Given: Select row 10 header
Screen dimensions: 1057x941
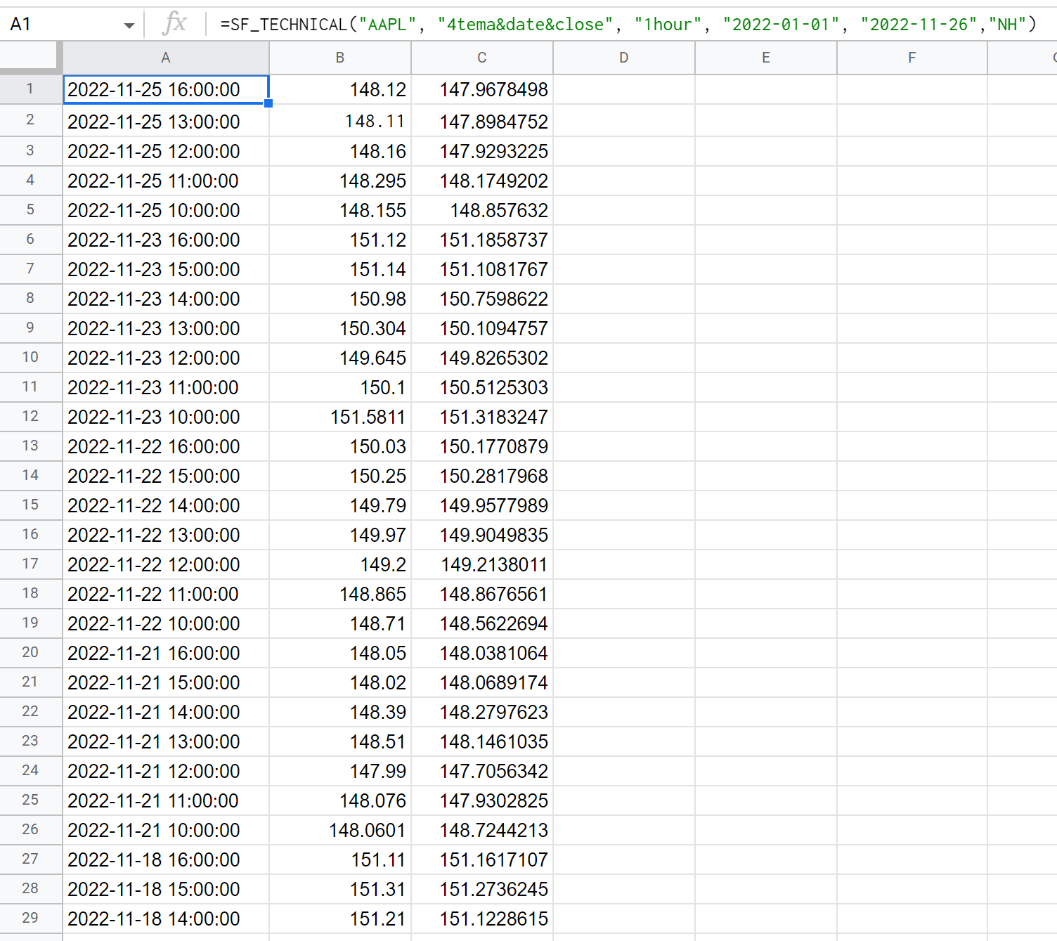Looking at the screenshot, I should click(x=30, y=357).
